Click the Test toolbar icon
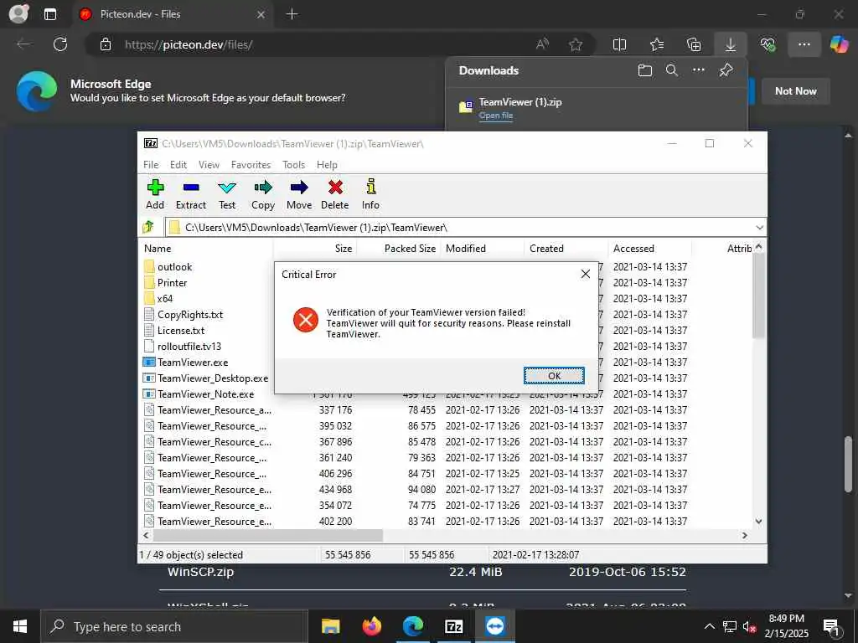This screenshot has height=643, width=858. tap(227, 194)
